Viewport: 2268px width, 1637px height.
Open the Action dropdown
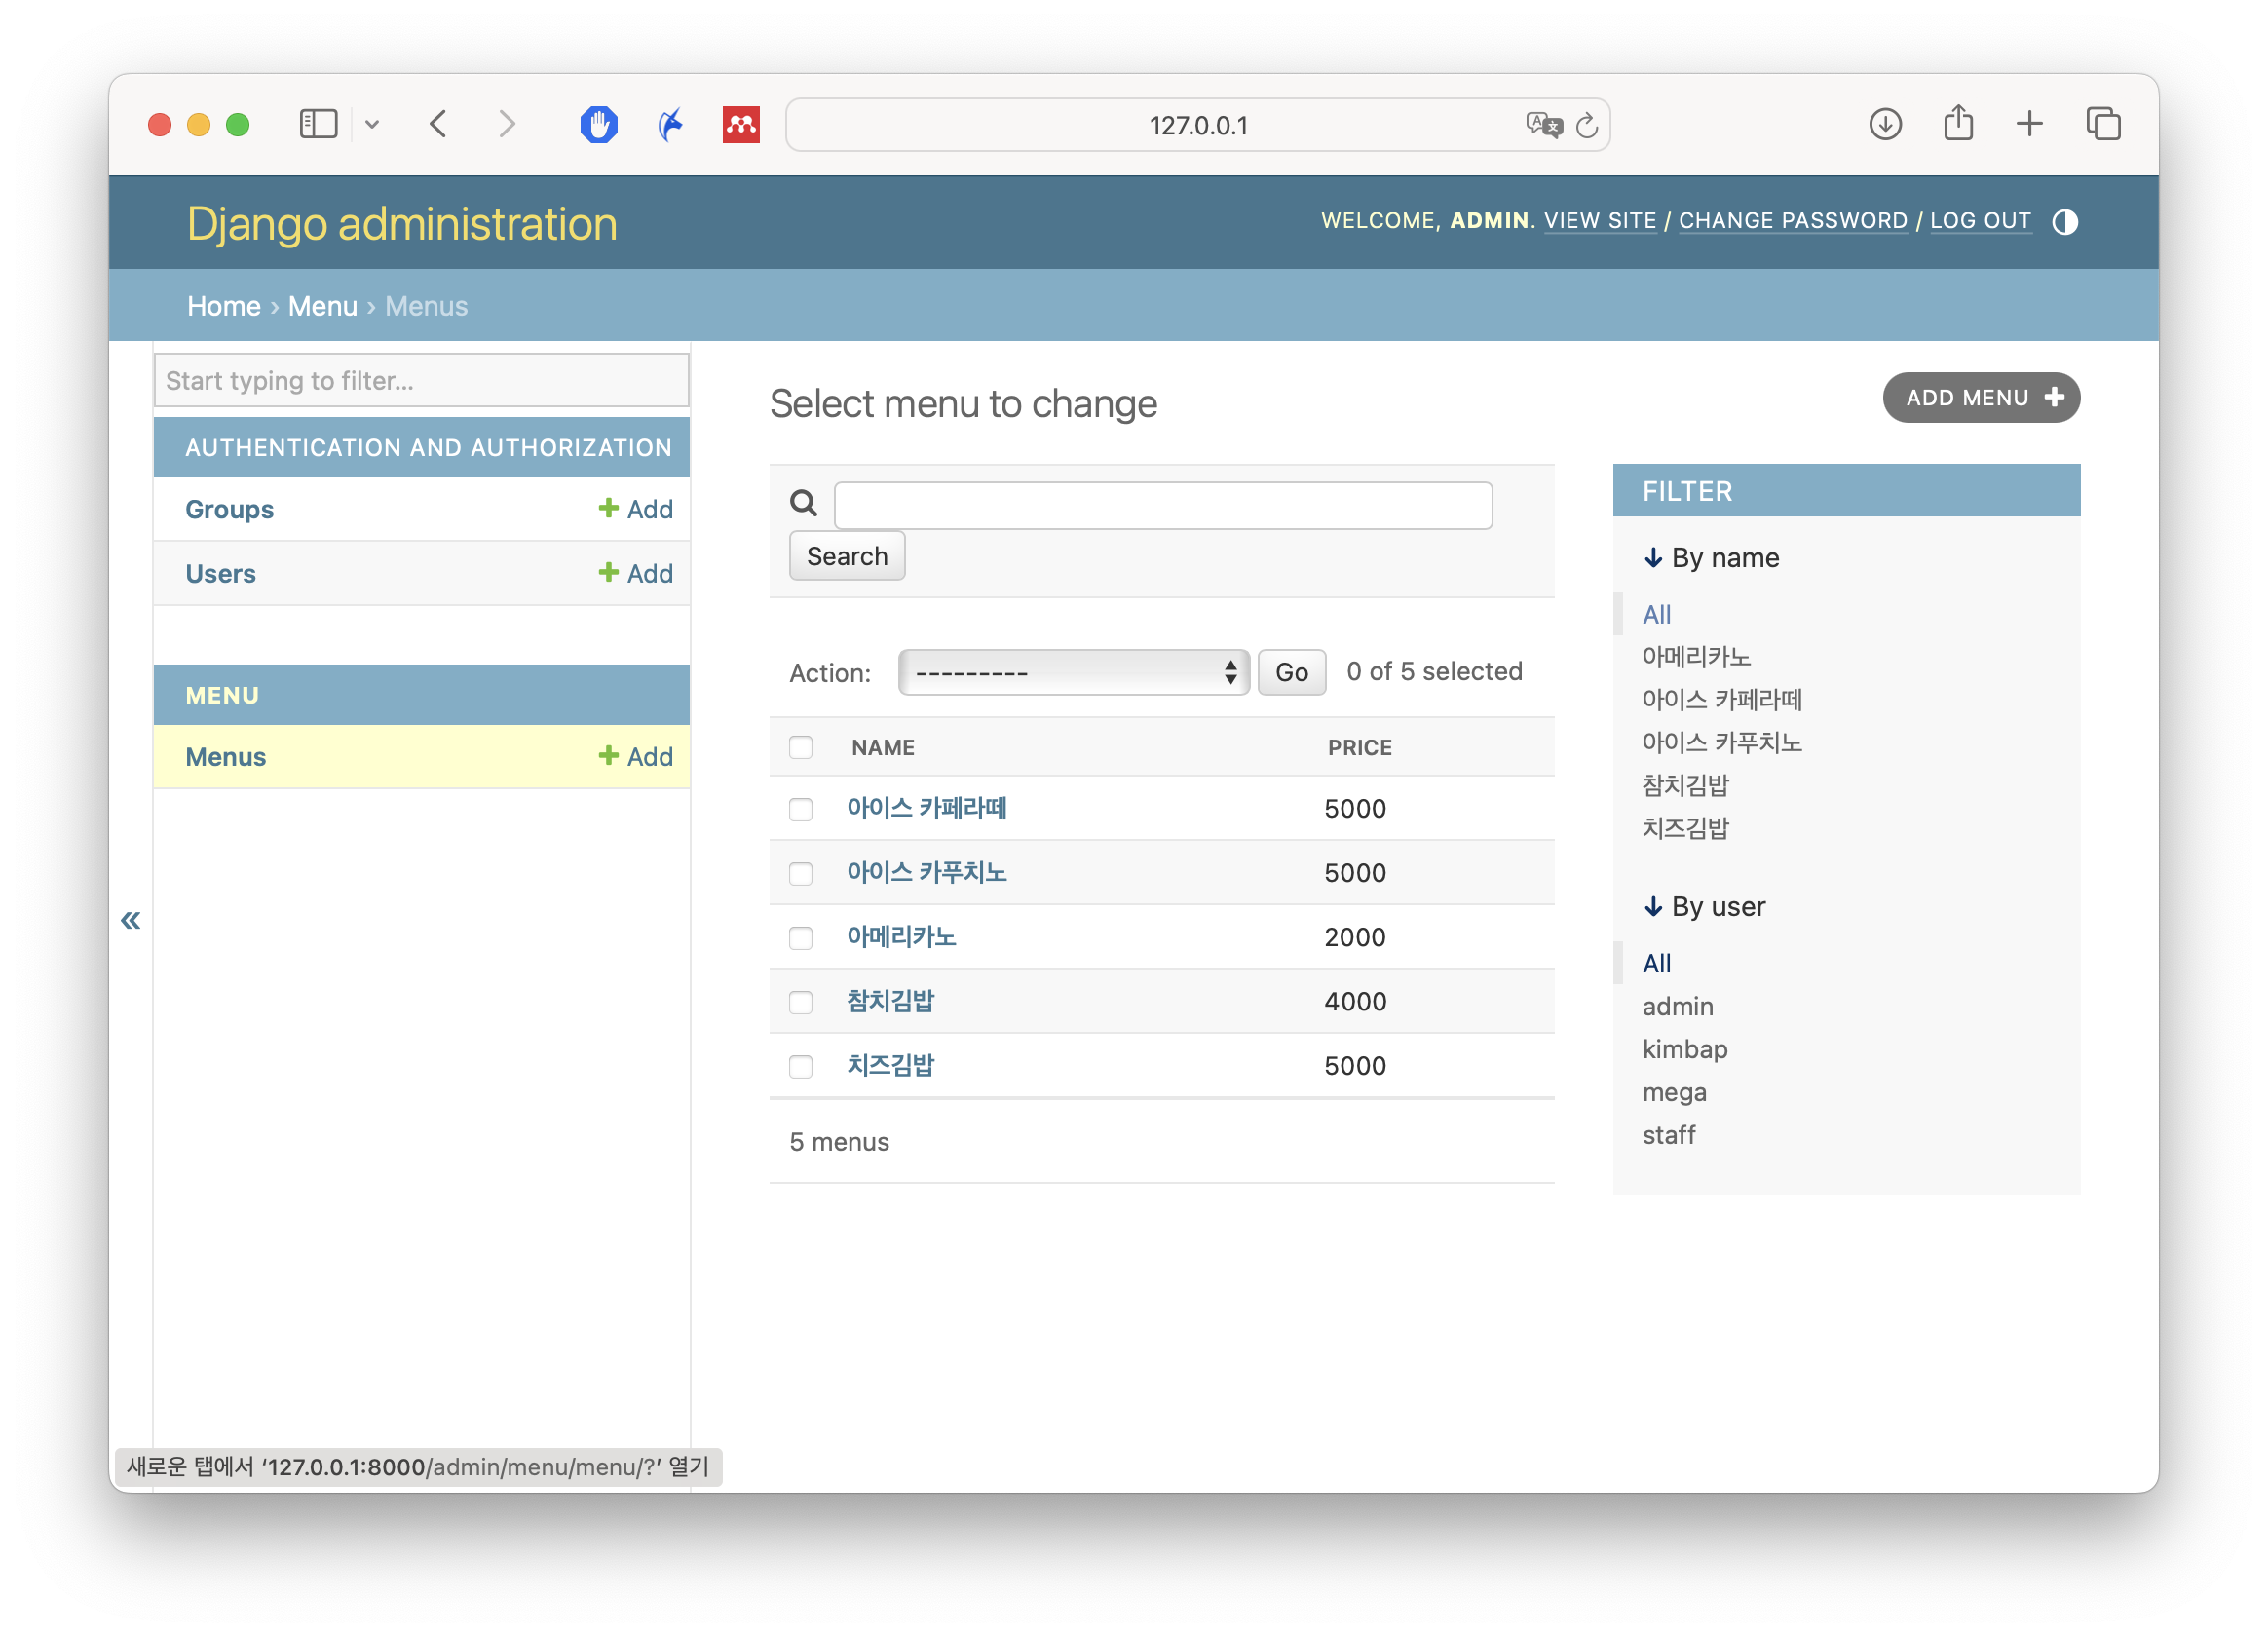[1073, 673]
